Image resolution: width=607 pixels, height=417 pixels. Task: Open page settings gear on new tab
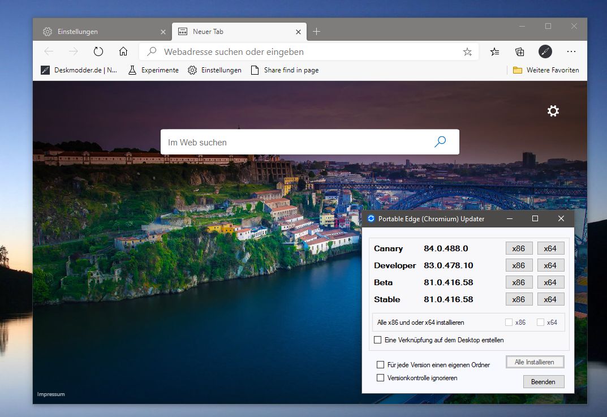[x=553, y=111]
